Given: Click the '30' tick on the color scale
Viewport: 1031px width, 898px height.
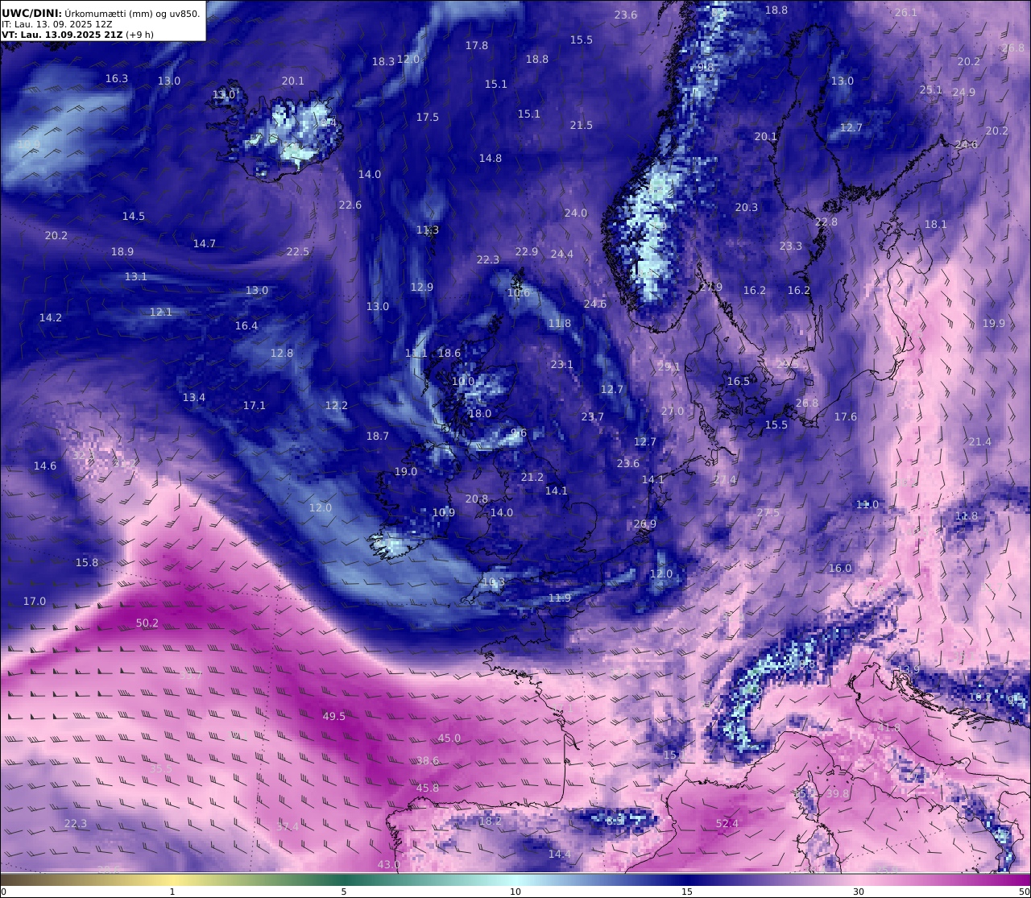Looking at the screenshot, I should pyautogui.click(x=859, y=892).
